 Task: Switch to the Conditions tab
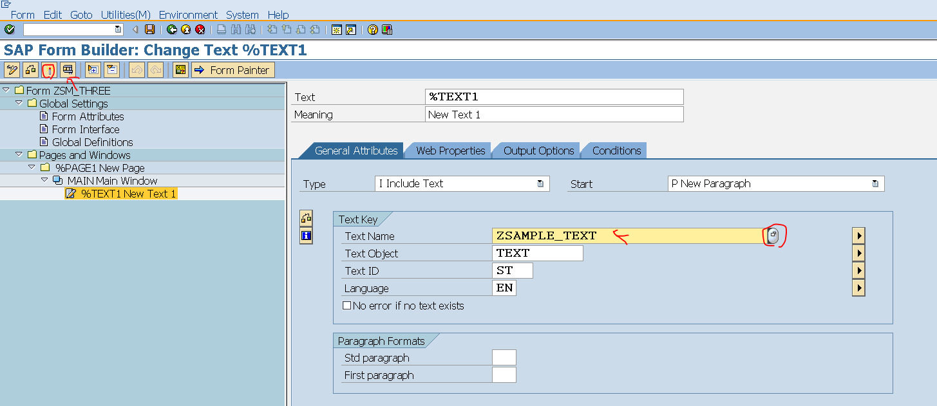coord(616,151)
